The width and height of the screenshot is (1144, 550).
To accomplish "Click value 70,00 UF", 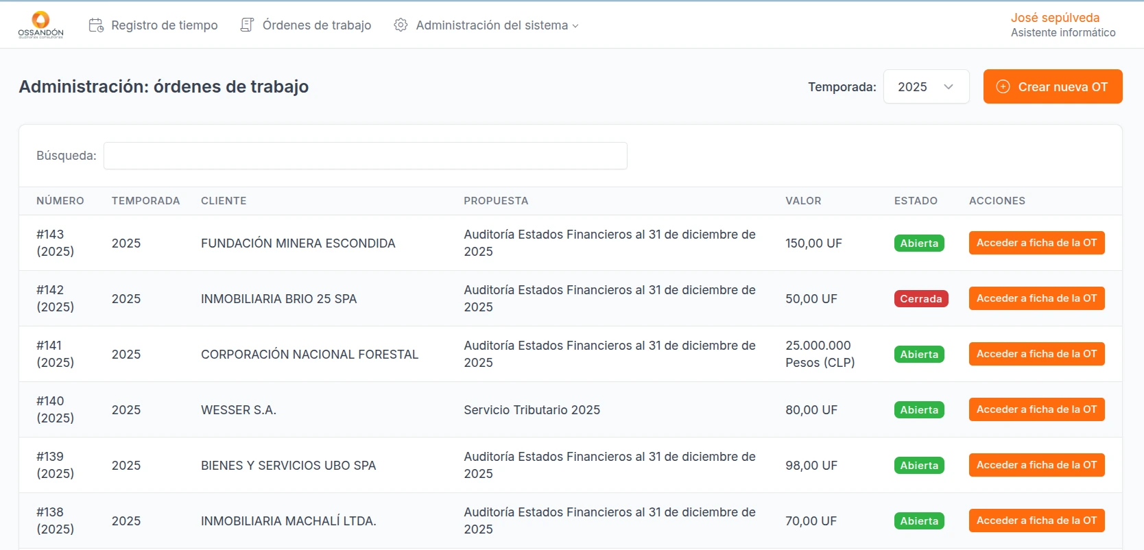I will click(811, 521).
